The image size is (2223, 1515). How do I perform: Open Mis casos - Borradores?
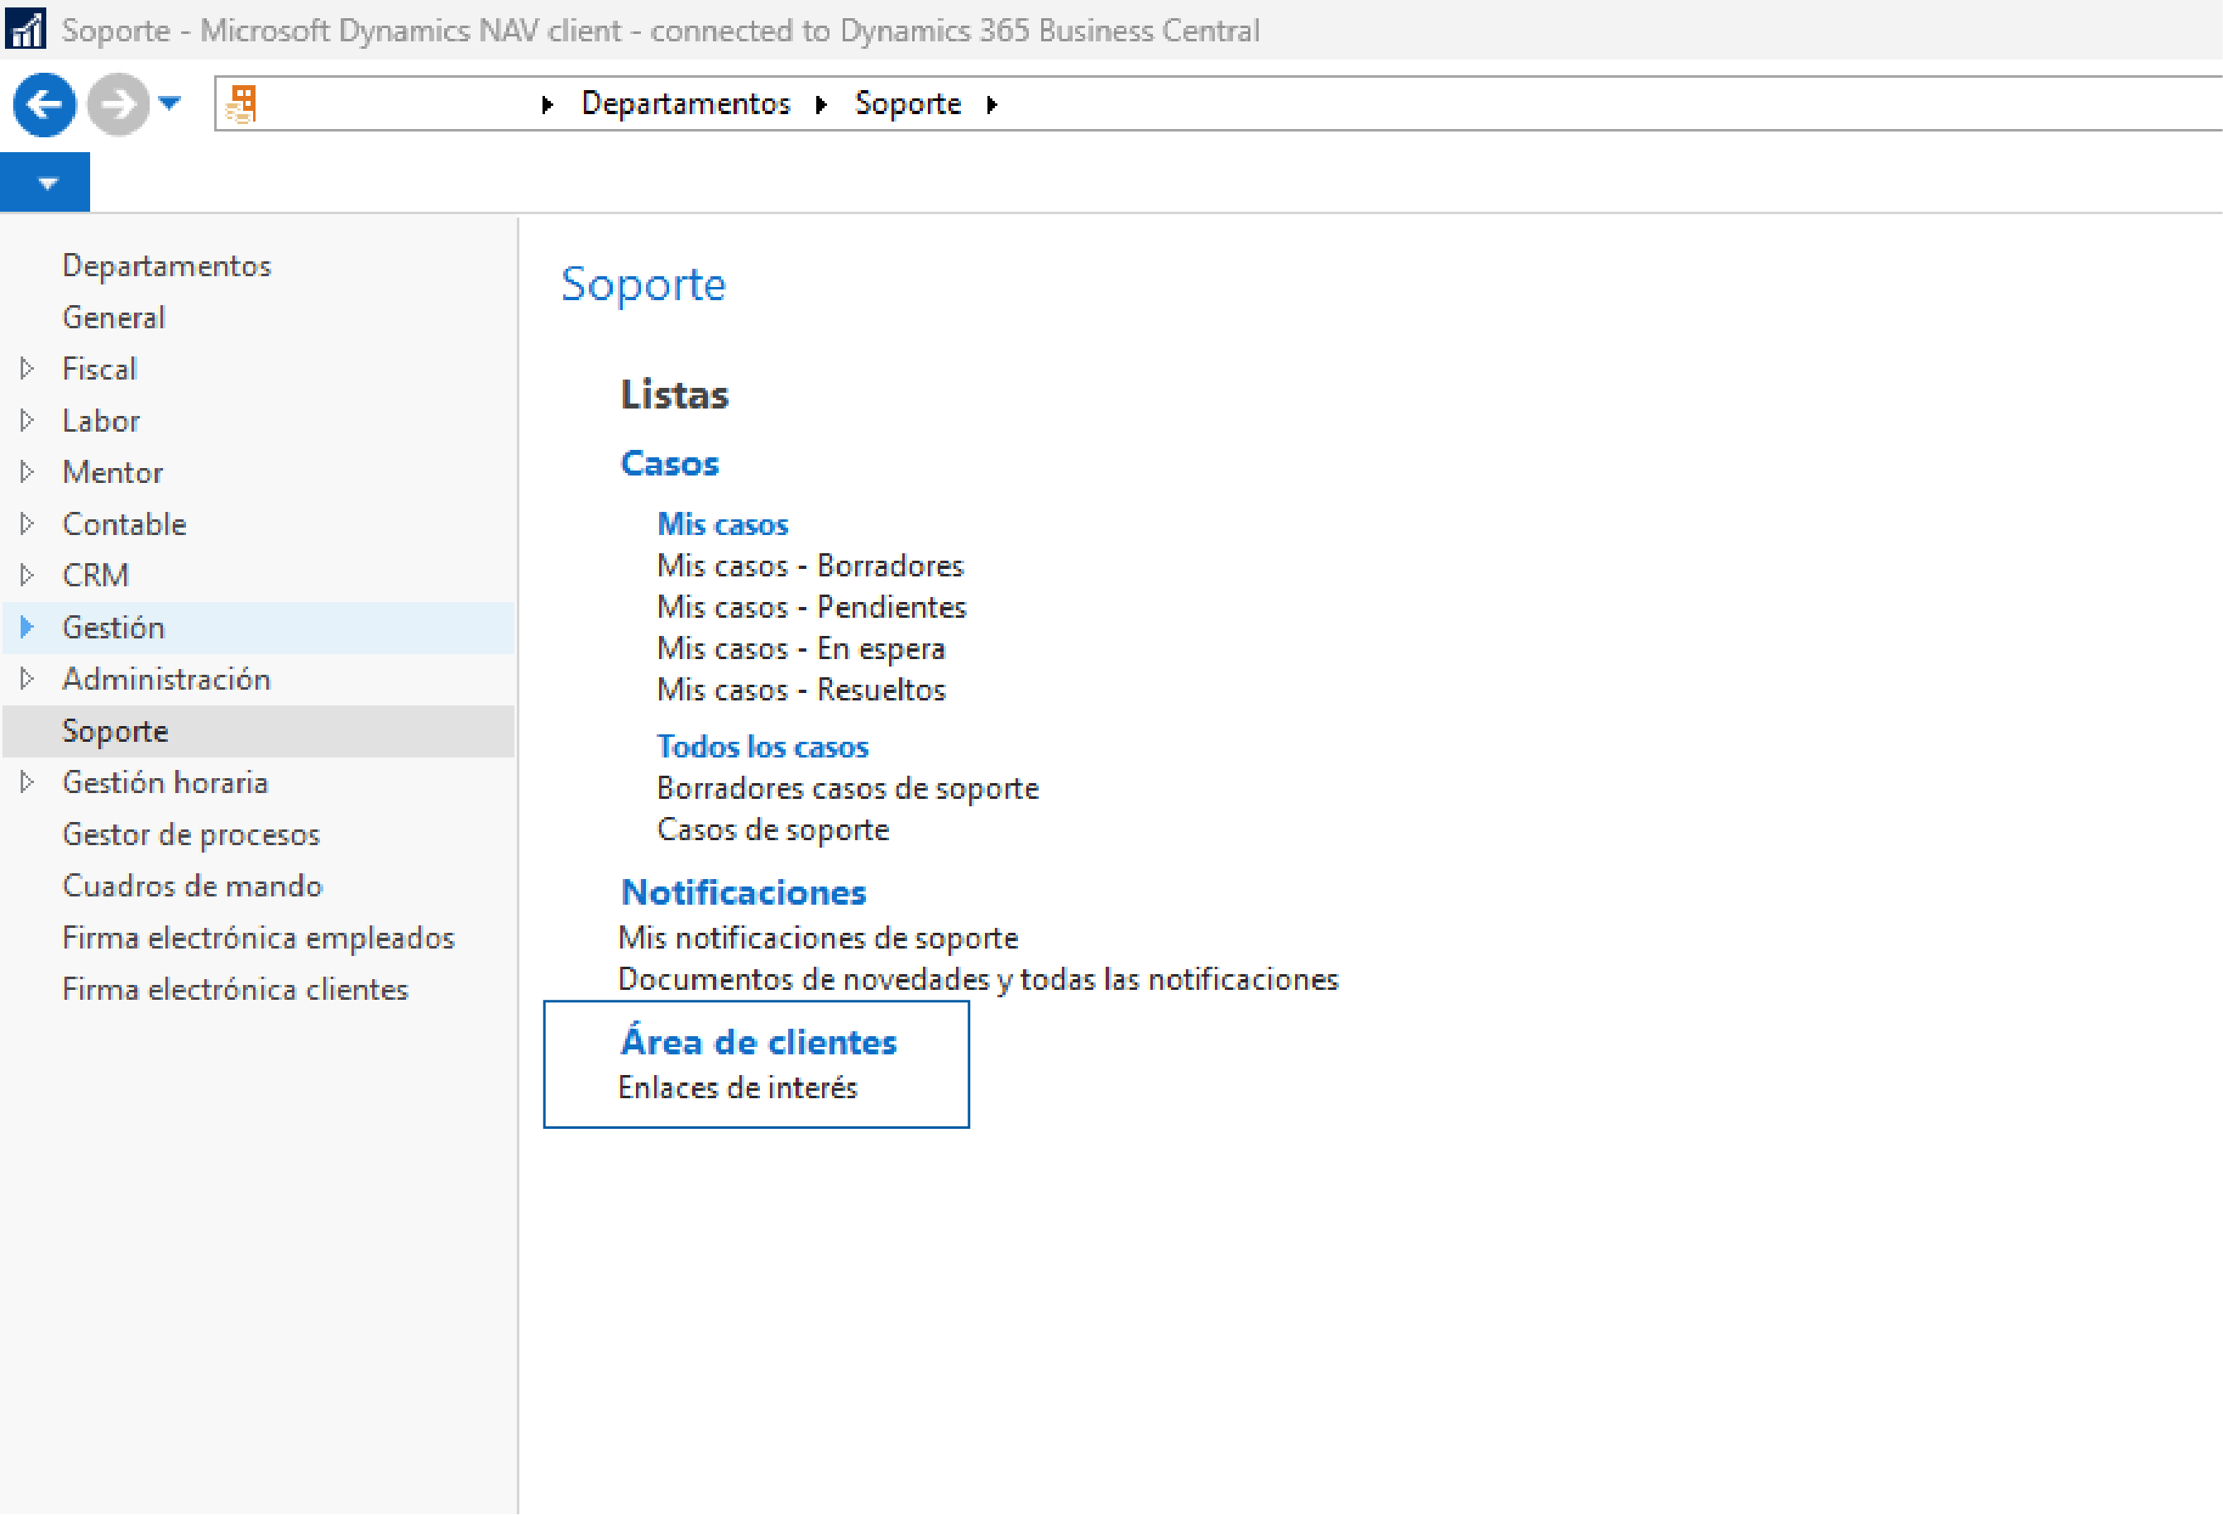click(x=810, y=566)
